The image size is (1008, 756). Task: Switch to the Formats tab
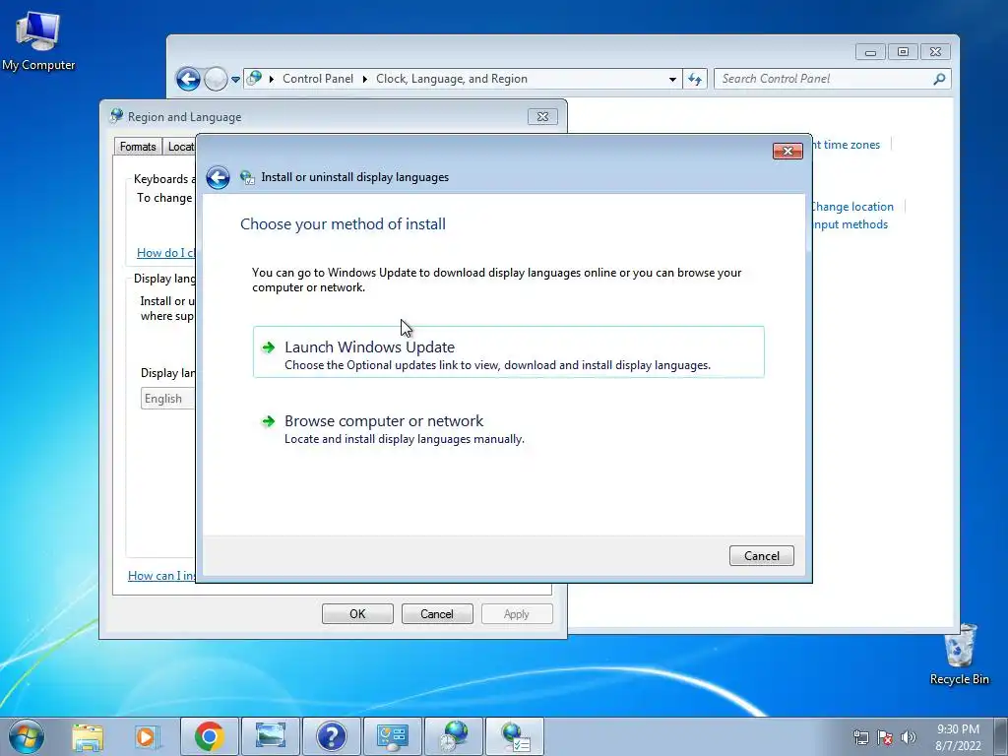138,147
